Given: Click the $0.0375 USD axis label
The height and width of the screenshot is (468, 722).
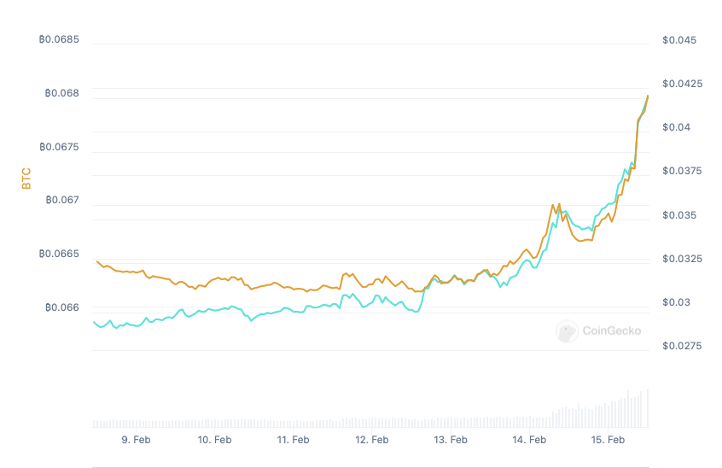Looking at the screenshot, I should (682, 171).
